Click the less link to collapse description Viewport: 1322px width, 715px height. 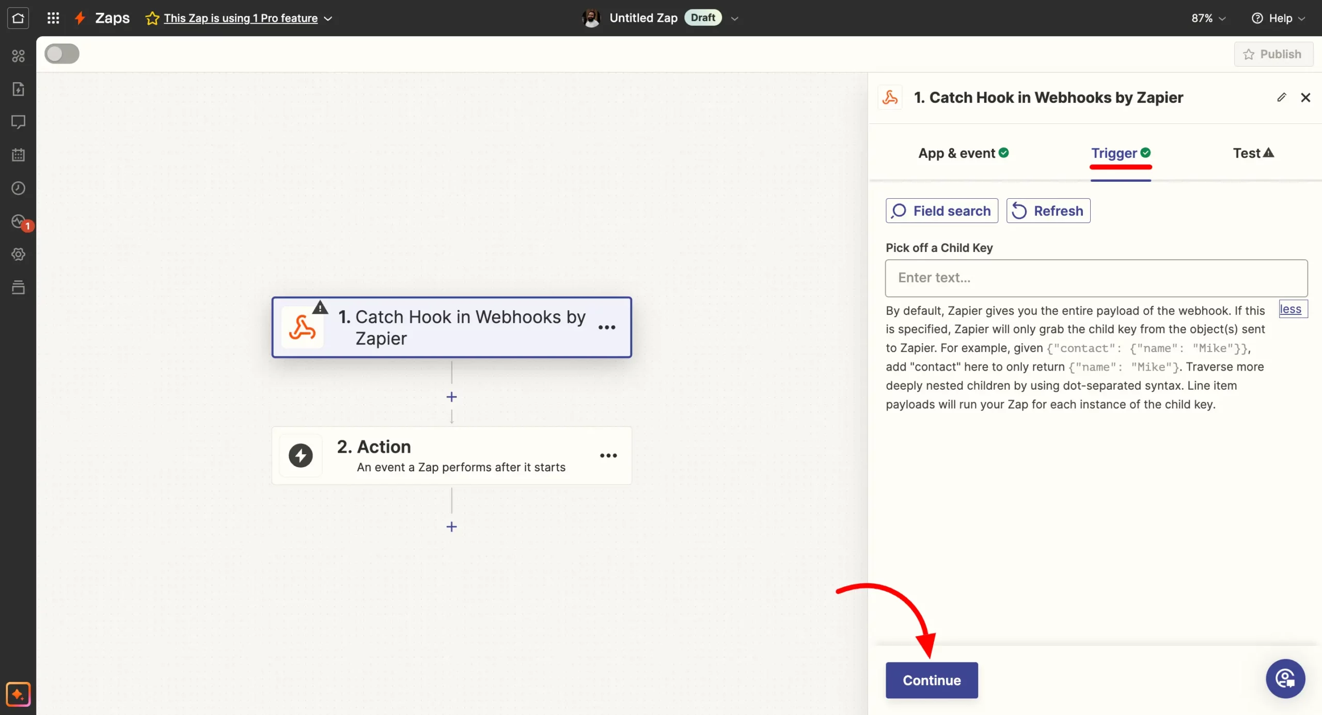pos(1290,309)
